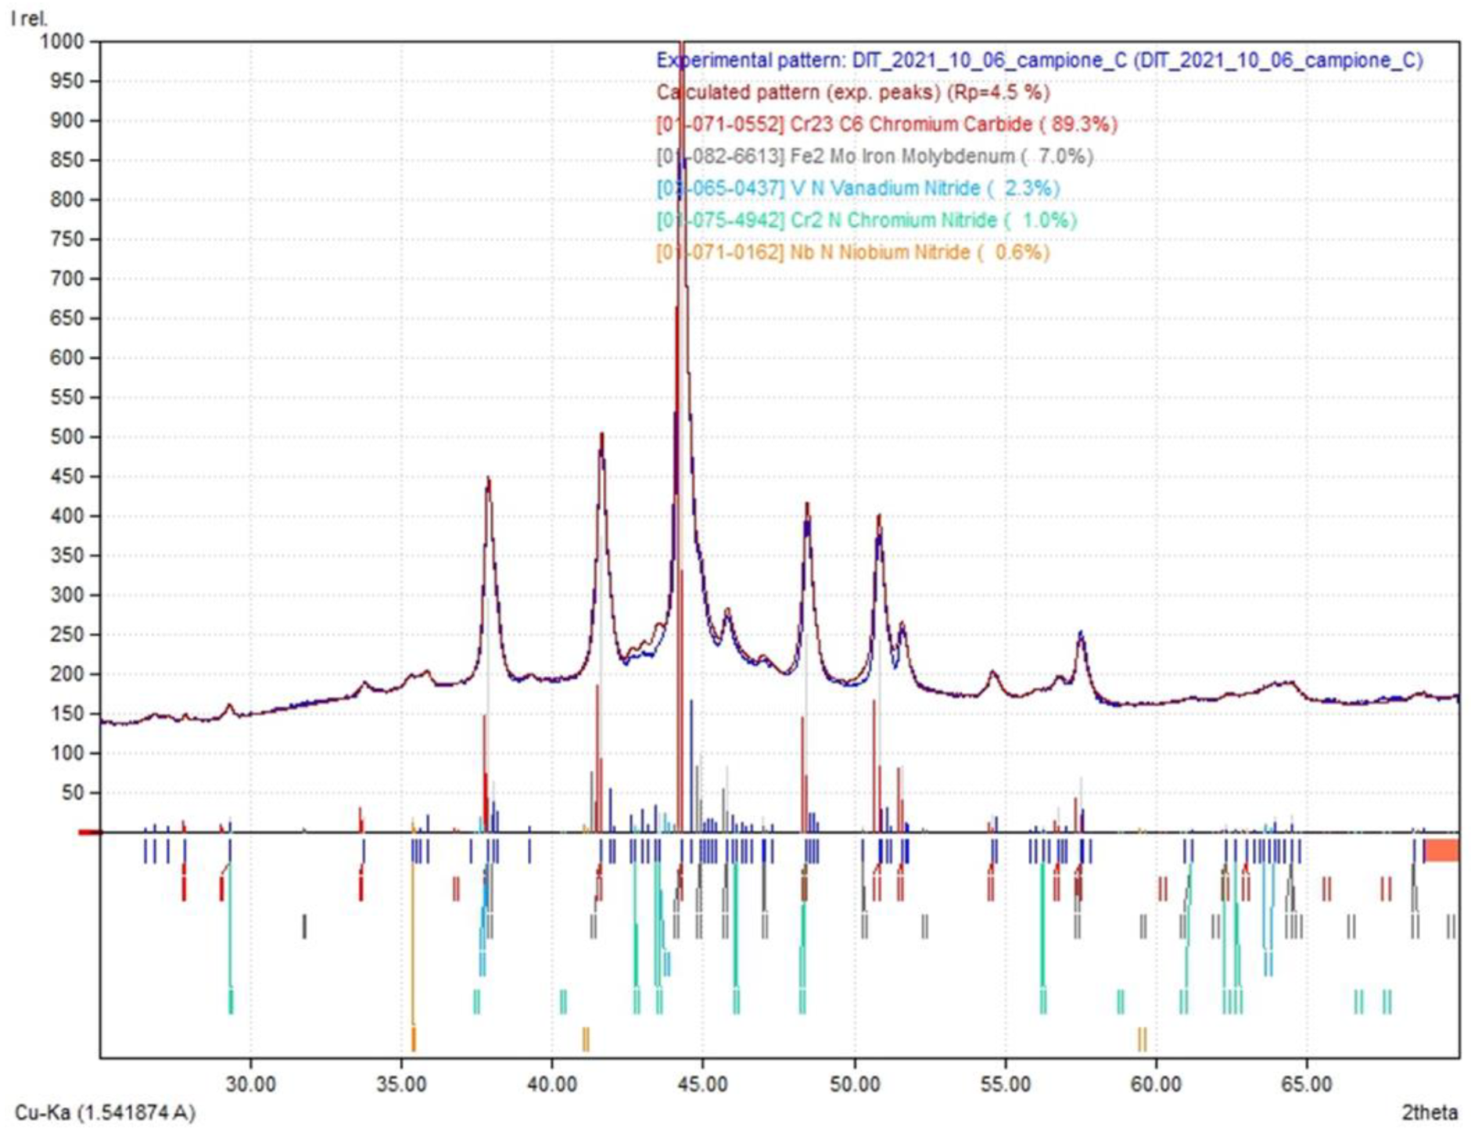Select the Calculated pattern legend line
The height and width of the screenshot is (1139, 1471).
point(852,92)
